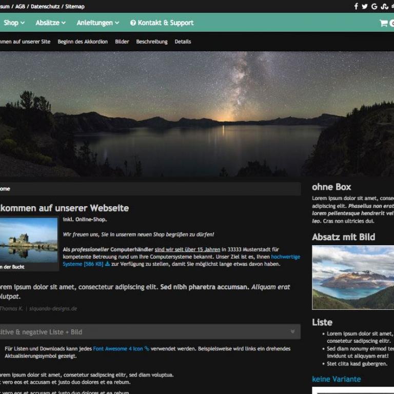The image size is (394, 394).
Task: Open the Facebook social icon
Action: 356,7
